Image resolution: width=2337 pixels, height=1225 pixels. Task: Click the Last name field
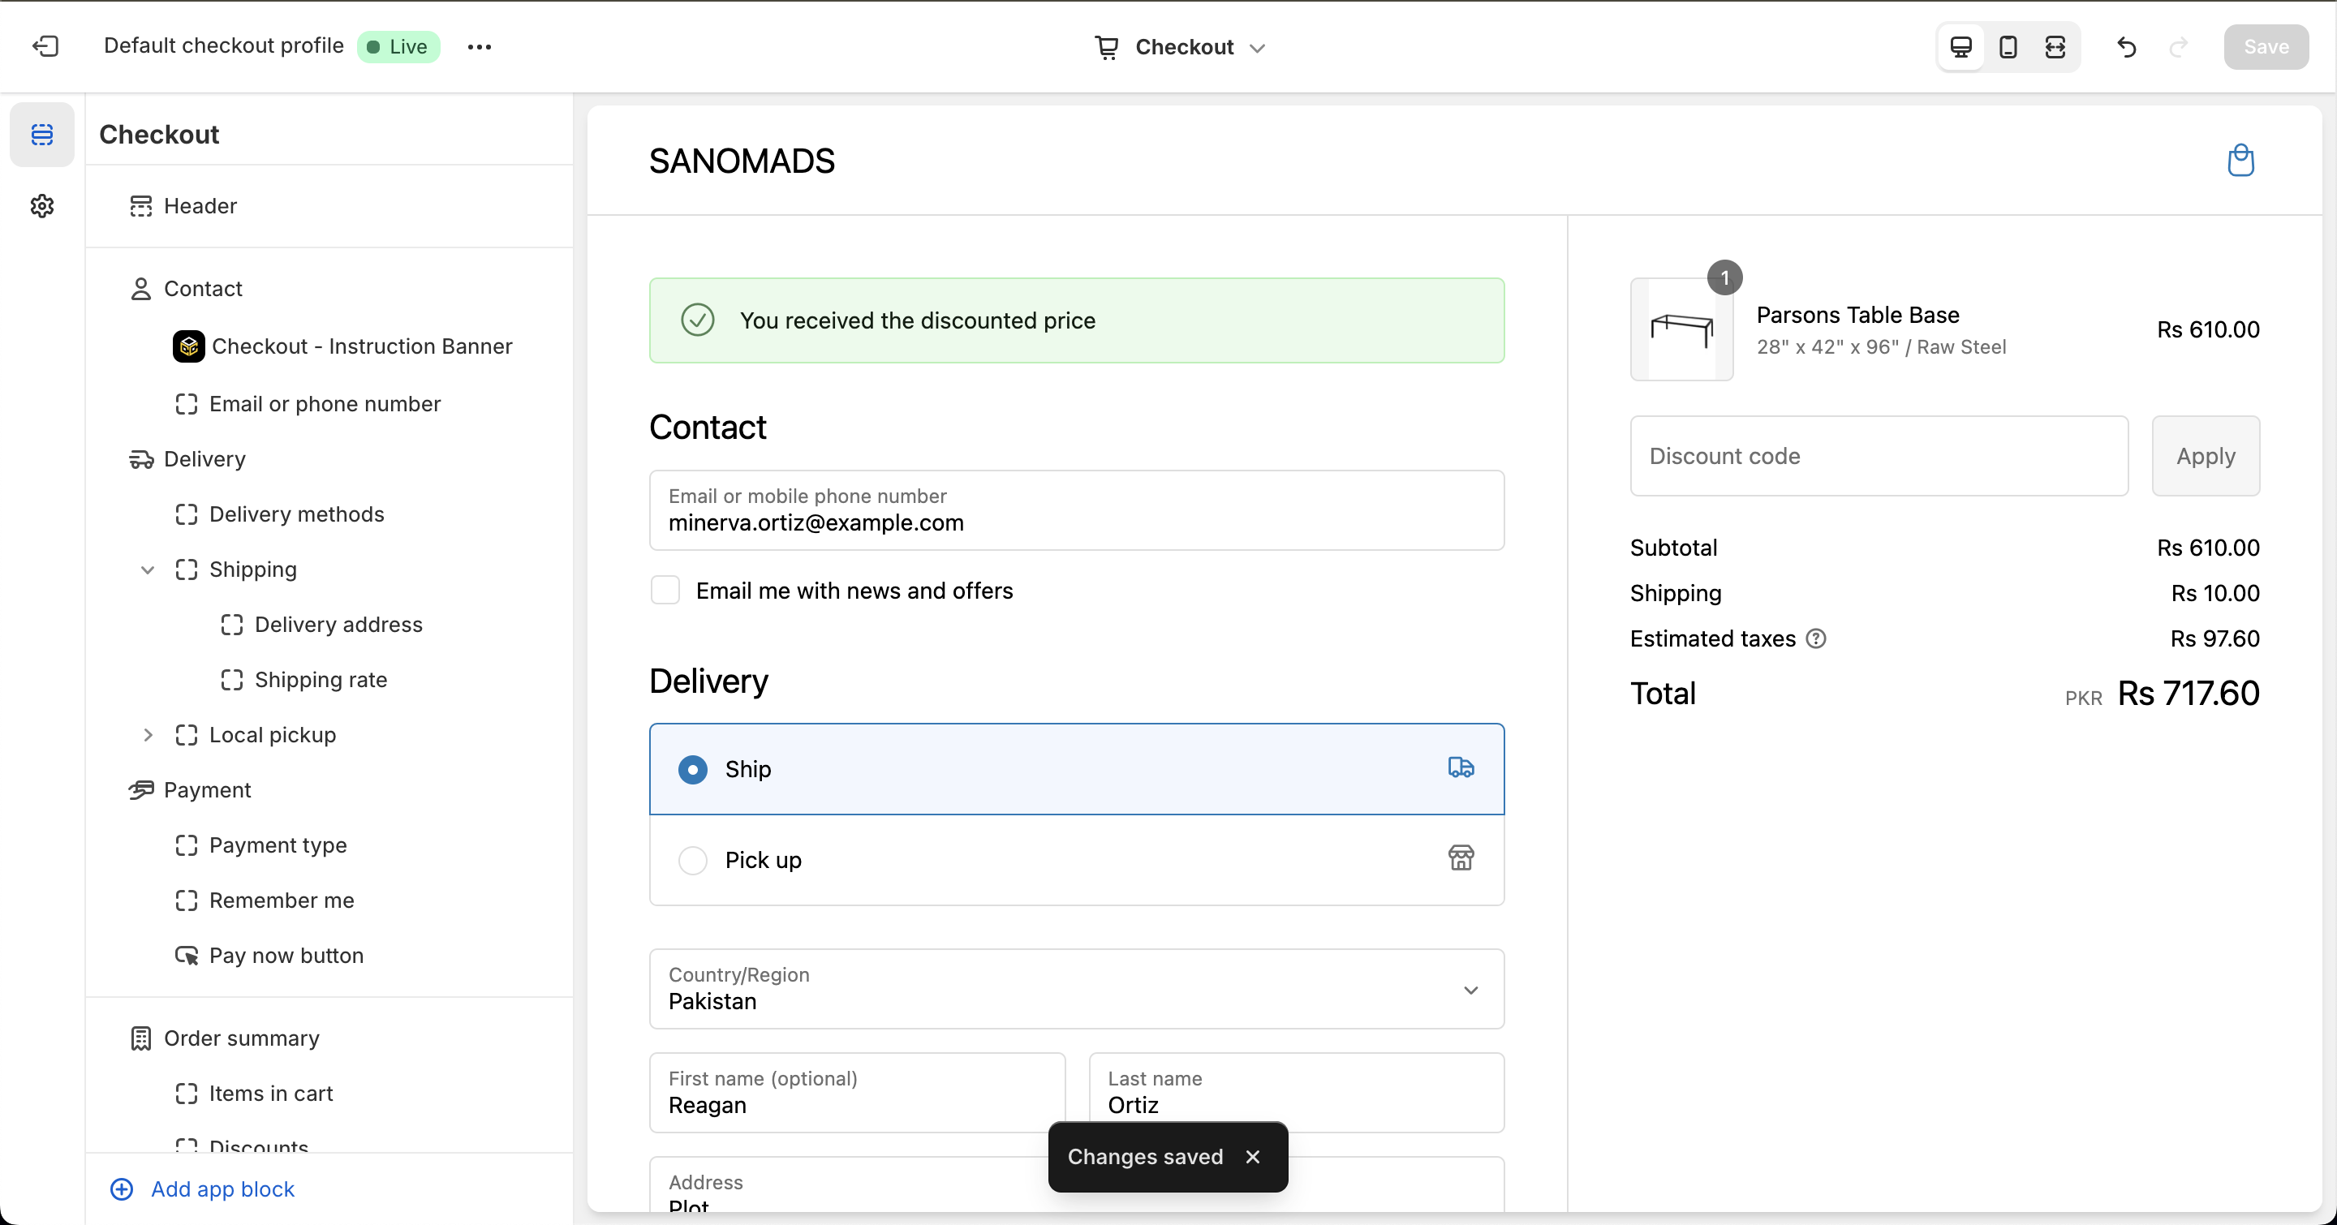[x=1296, y=1092]
